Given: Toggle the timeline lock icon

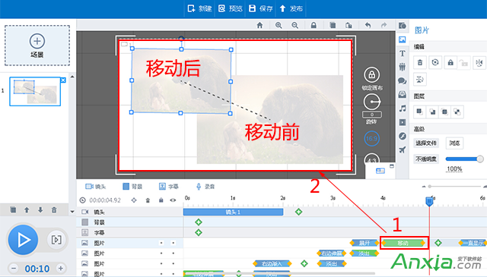Looking at the screenshot, I should click(161, 200).
